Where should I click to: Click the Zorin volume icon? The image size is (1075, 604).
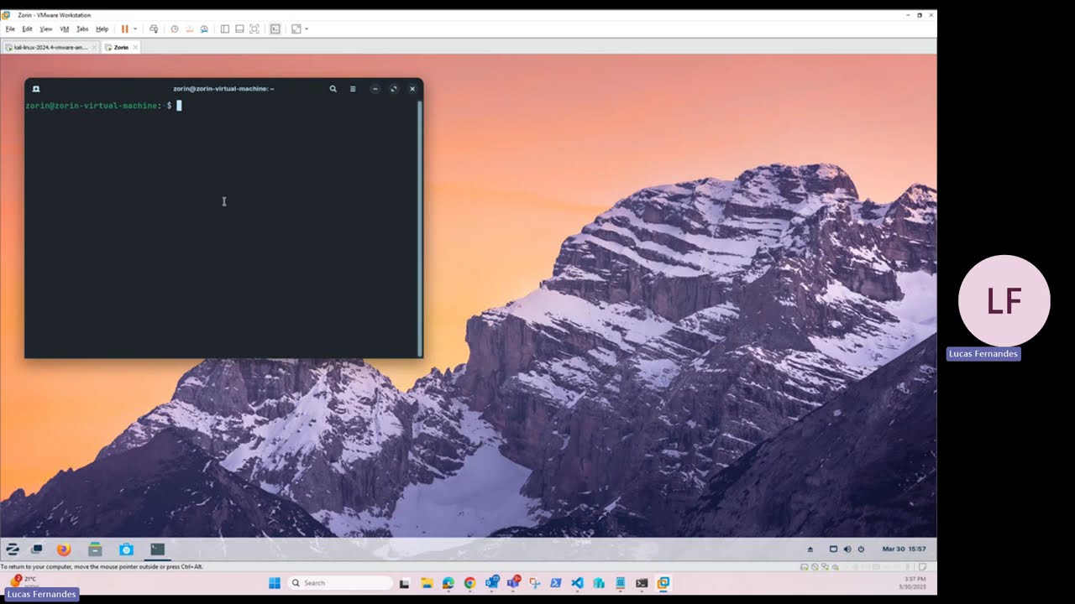[x=847, y=549]
